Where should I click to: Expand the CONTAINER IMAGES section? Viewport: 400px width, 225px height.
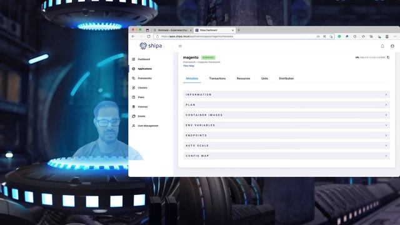[286, 115]
